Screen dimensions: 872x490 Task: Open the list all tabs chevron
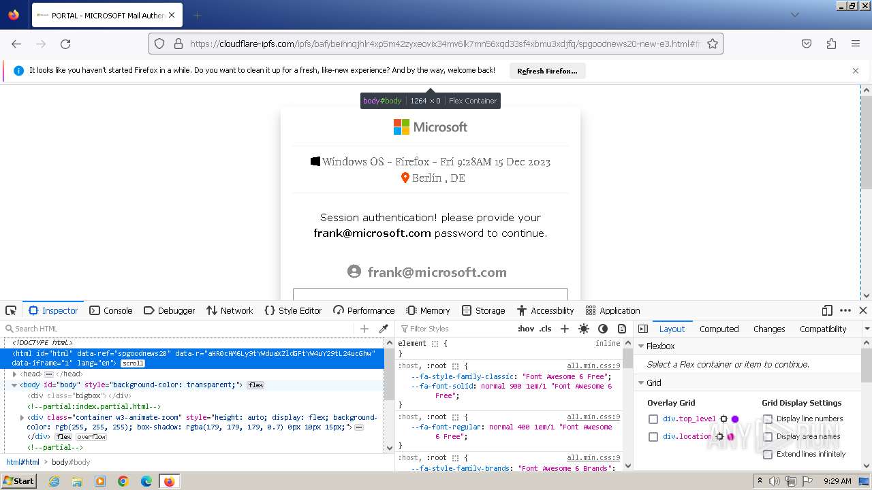pos(795,15)
